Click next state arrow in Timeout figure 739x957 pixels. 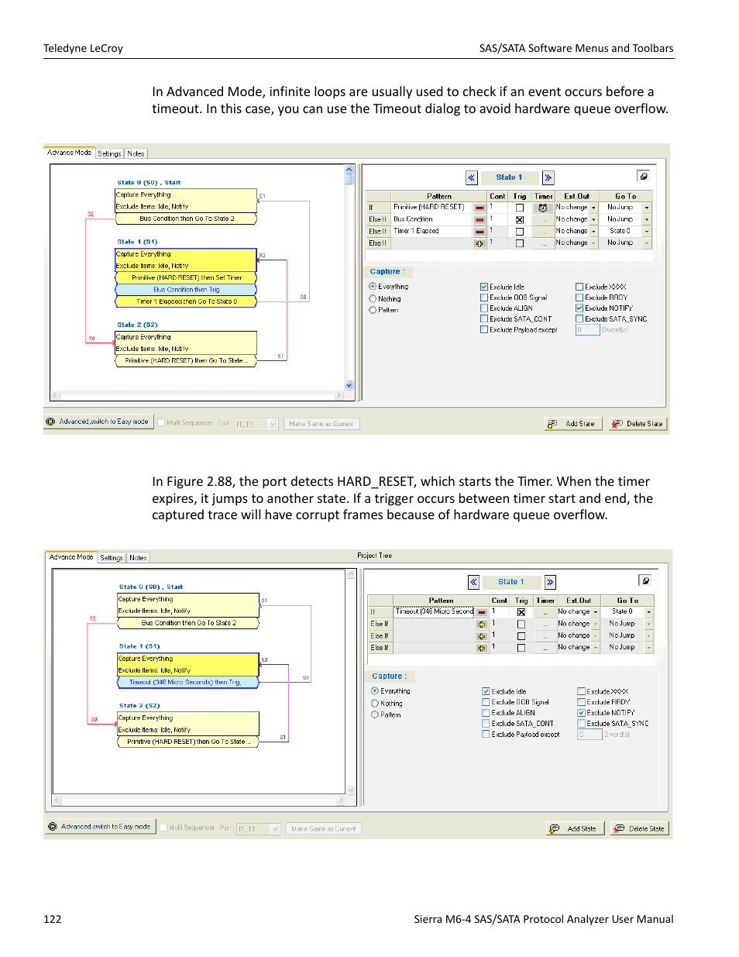(x=550, y=582)
